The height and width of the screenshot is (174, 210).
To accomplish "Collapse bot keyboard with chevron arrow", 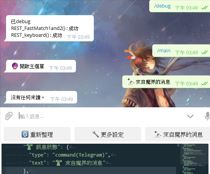I will pos(190,116).
